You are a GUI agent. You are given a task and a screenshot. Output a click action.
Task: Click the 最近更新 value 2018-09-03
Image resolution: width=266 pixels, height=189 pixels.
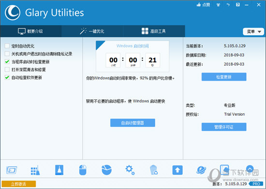click(234, 64)
